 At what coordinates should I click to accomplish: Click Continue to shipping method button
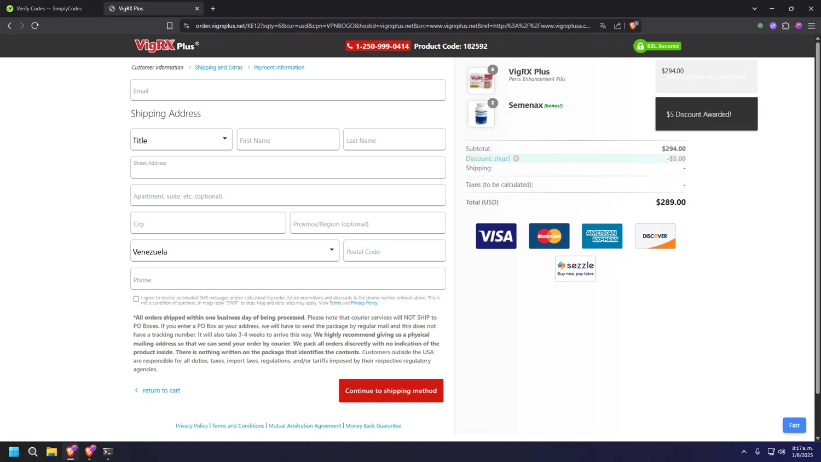coord(391,391)
